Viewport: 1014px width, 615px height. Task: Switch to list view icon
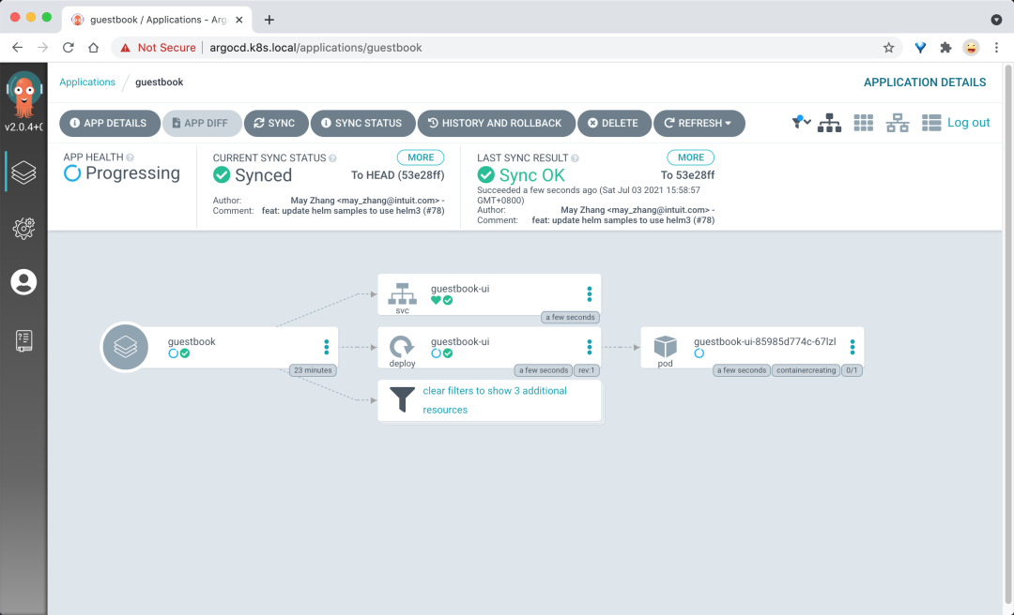point(931,123)
